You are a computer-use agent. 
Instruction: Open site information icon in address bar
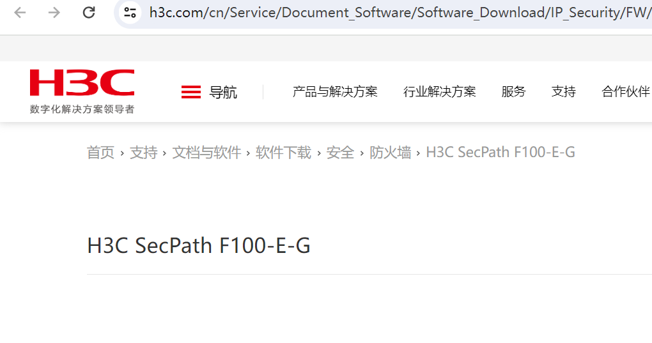coord(130,12)
